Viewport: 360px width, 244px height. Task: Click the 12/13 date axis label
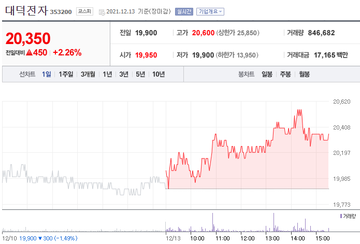[x=173, y=238]
